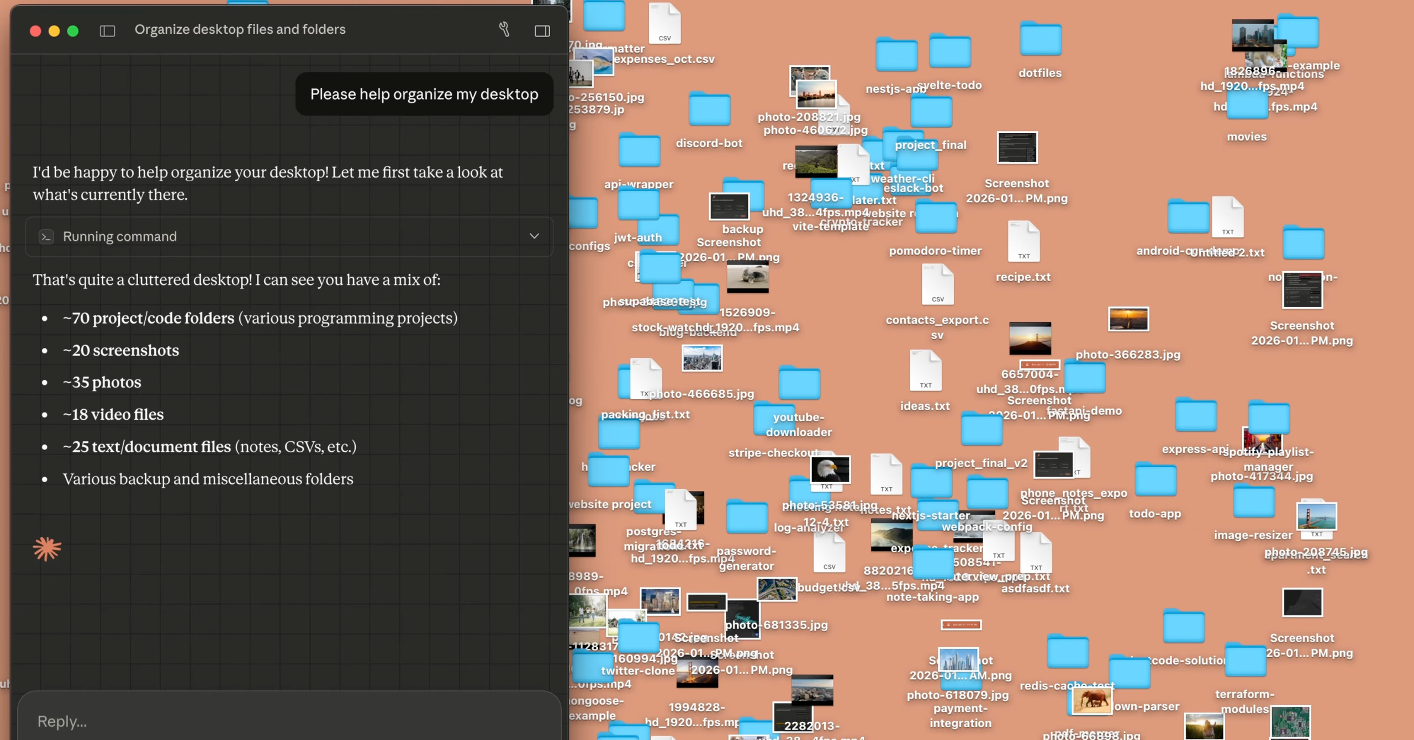Select the ideas.txt file icon
Viewport: 1414px width, 740px height.
tap(925, 371)
